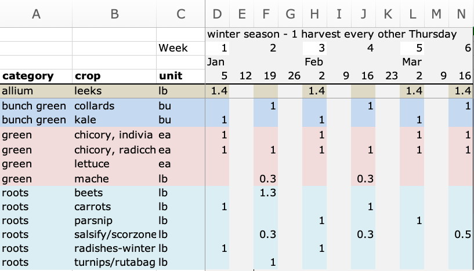Select the 'unit' header cell
This screenshot has height=271, width=474.
(181, 76)
